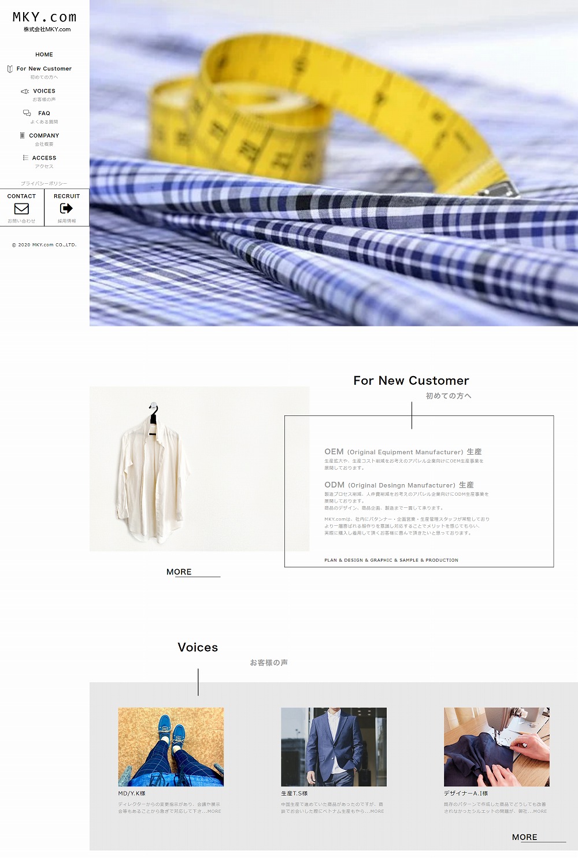The height and width of the screenshot is (858, 578).
Task: Click the envelope icon under CONTACT
Action: (21, 209)
